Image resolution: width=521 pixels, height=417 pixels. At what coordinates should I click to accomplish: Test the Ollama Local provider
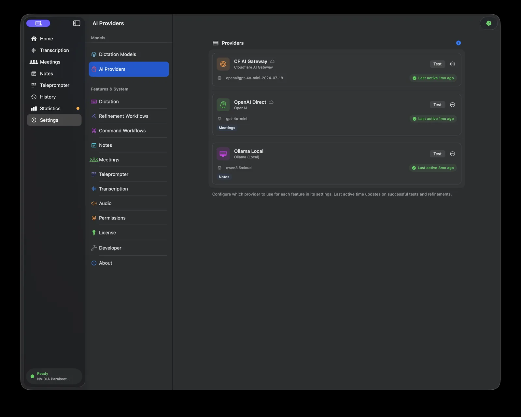(x=437, y=154)
